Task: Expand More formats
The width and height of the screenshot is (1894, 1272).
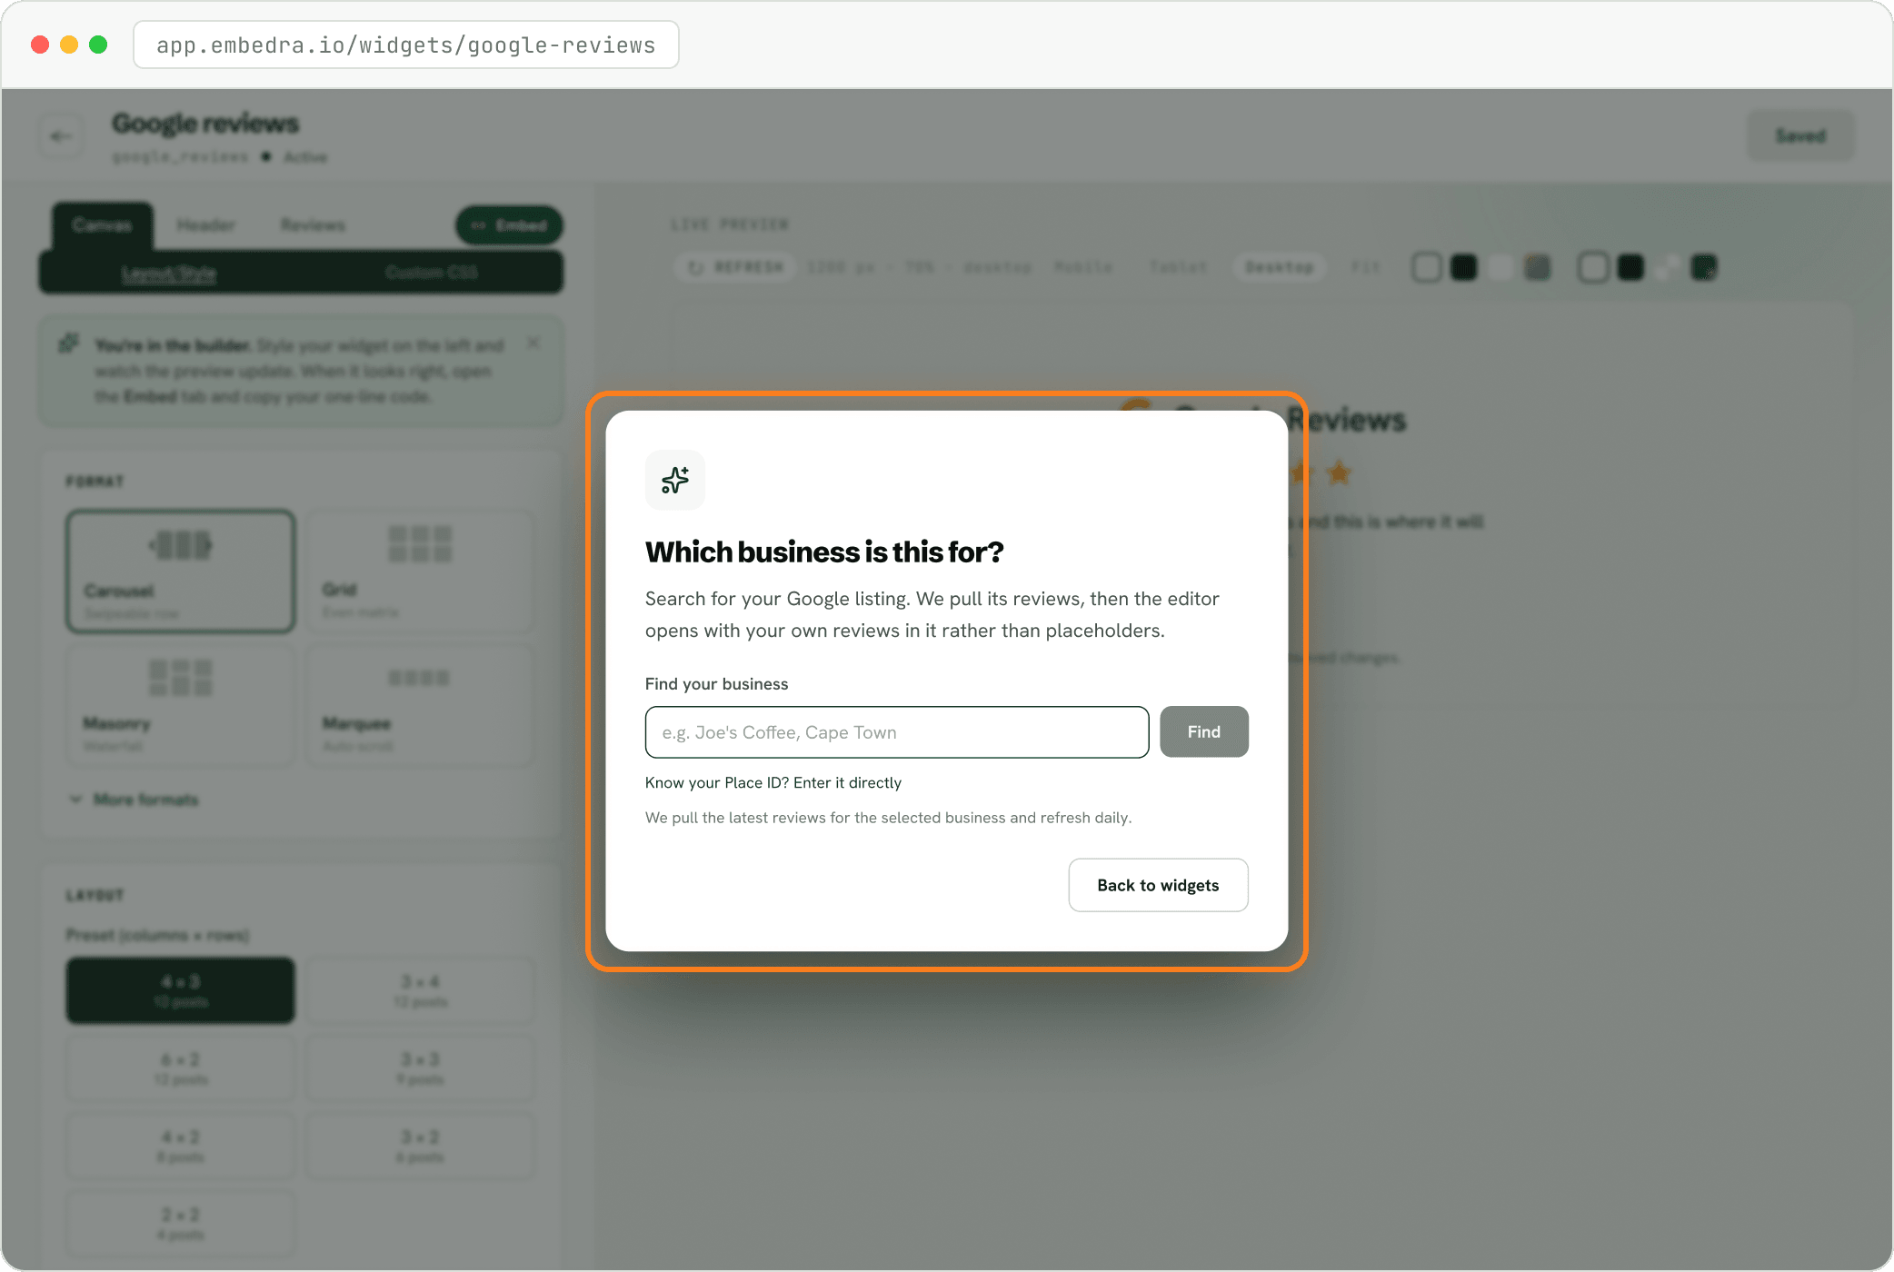Action: (x=134, y=800)
